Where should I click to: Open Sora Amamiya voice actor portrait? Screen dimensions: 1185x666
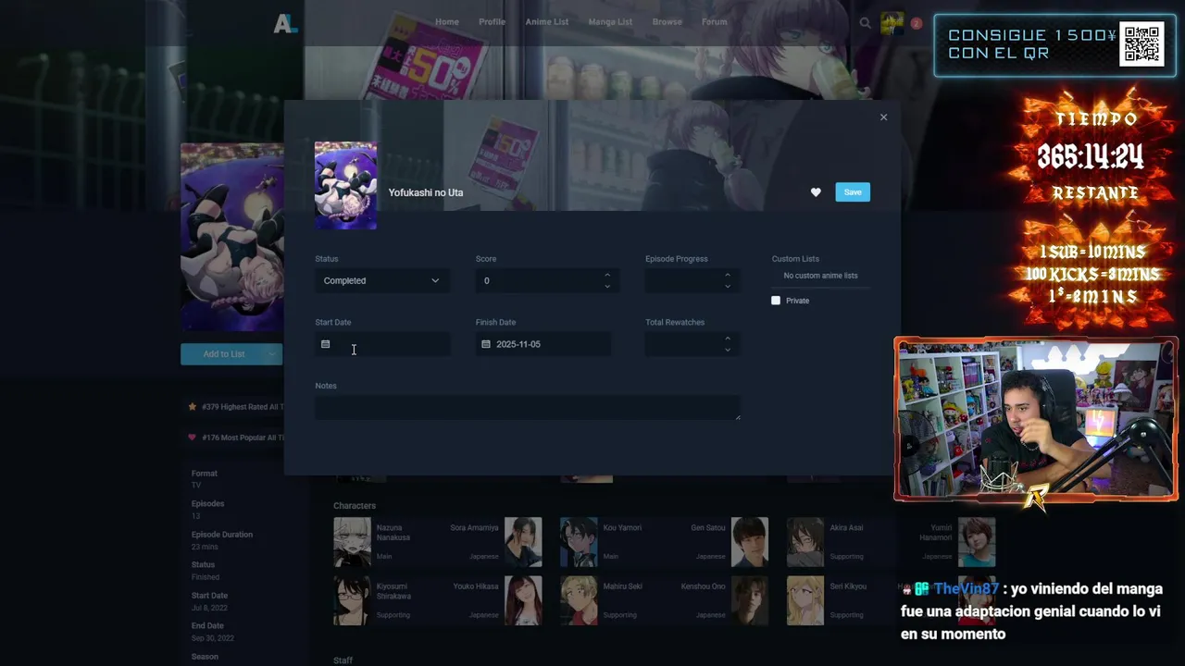523,542
